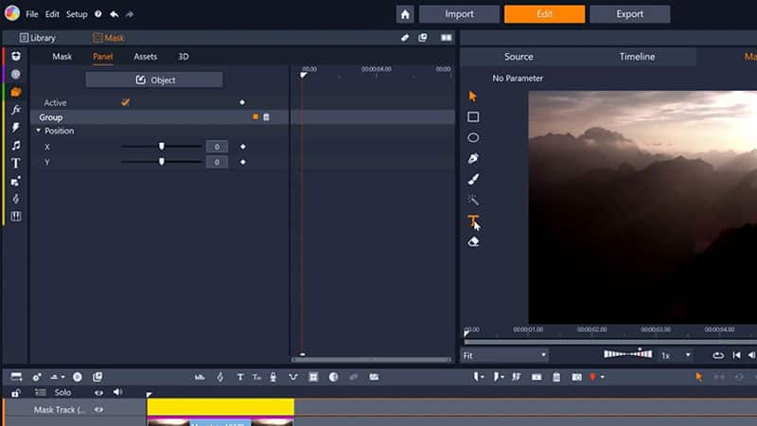Delete the Group using trash icon
This screenshot has width=757, height=426.
pos(266,117)
